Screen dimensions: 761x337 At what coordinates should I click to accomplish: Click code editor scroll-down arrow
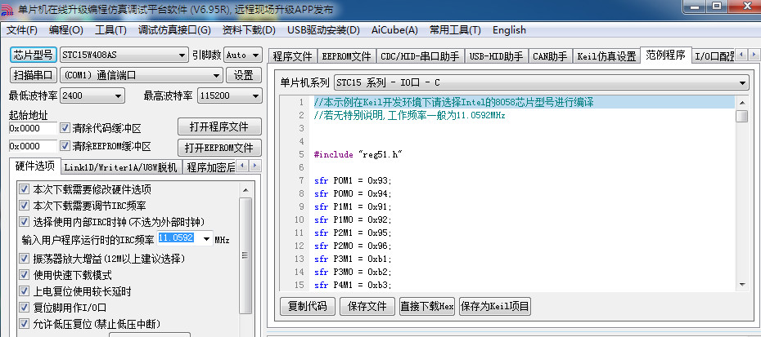pos(741,284)
